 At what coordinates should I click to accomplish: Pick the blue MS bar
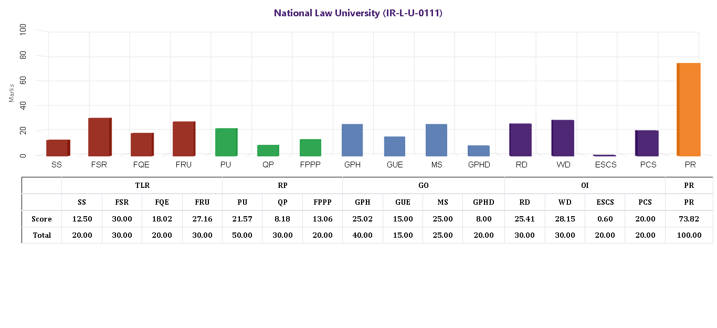pos(436,140)
